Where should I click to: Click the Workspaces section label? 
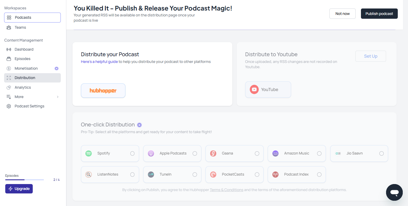[15, 8]
